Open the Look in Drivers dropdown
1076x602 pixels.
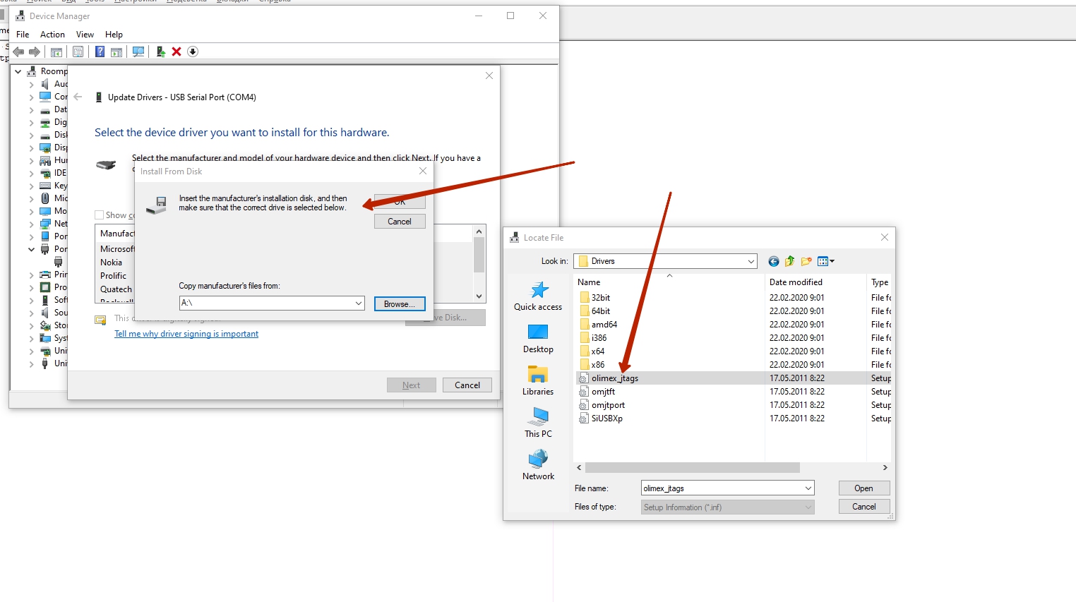tap(751, 261)
